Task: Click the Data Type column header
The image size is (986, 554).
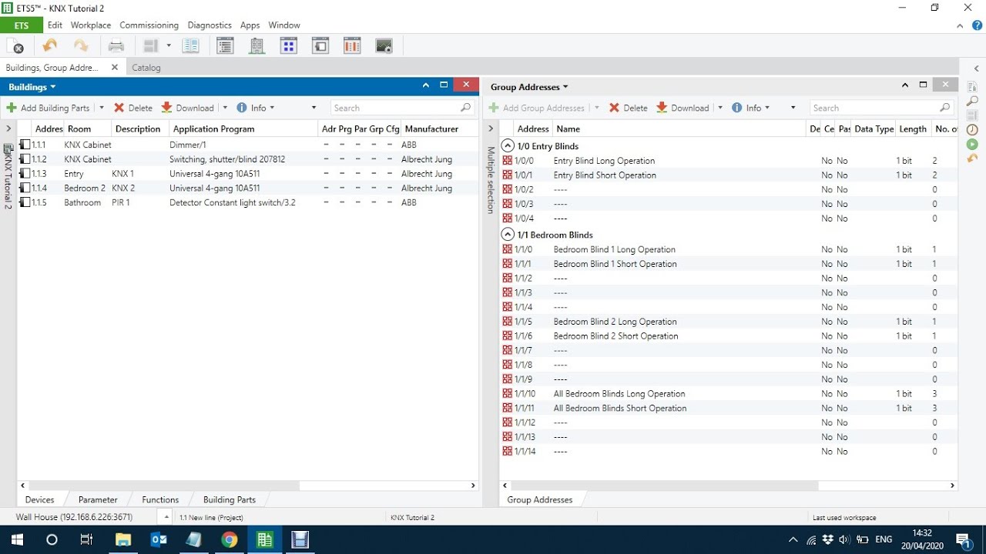Action: 874,128
